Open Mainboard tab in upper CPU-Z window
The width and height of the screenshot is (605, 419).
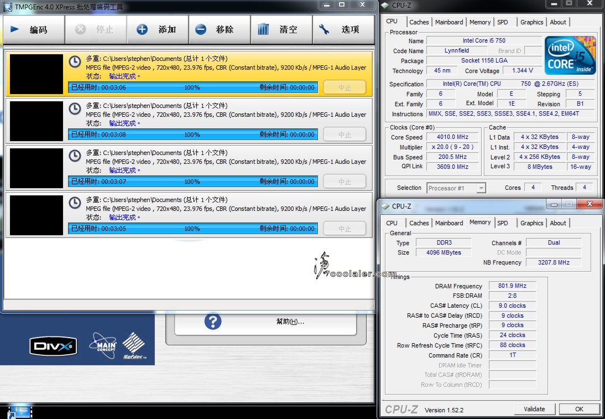click(449, 22)
